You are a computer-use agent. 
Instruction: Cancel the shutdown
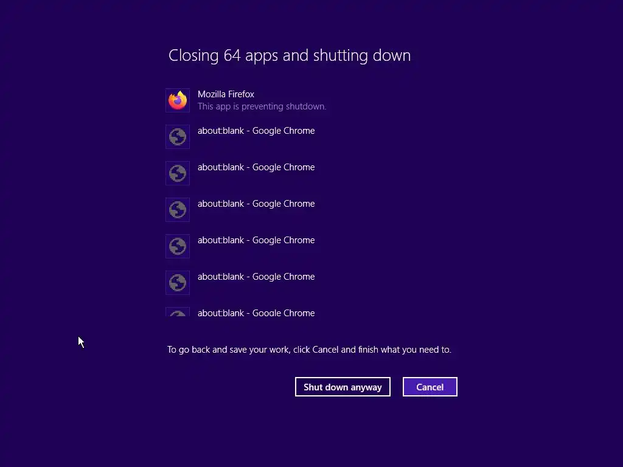430,387
